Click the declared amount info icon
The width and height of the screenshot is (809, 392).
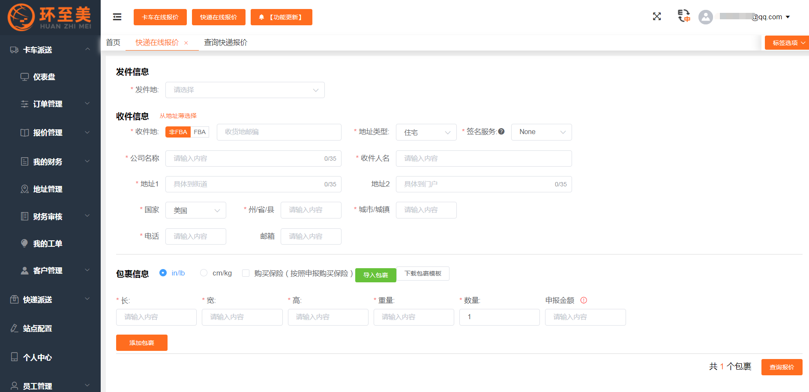click(584, 300)
